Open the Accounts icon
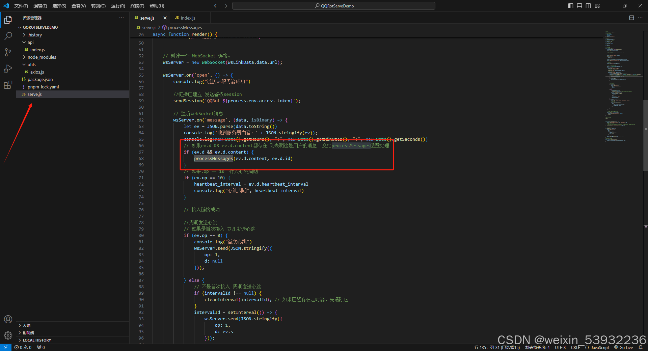Image resolution: width=648 pixels, height=351 pixels. (8, 319)
